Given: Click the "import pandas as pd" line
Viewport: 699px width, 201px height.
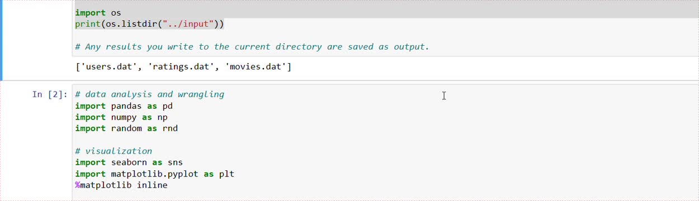Looking at the screenshot, I should pos(124,106).
